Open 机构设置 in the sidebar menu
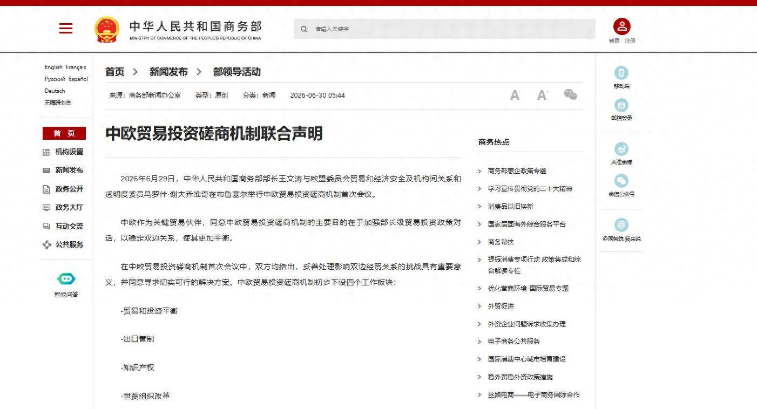Screen dimensions: 757x409 [69, 152]
